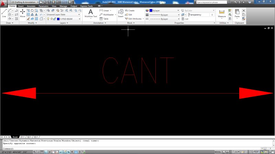Select the Line tool
The image size is (275, 154).
[x=4, y=13]
